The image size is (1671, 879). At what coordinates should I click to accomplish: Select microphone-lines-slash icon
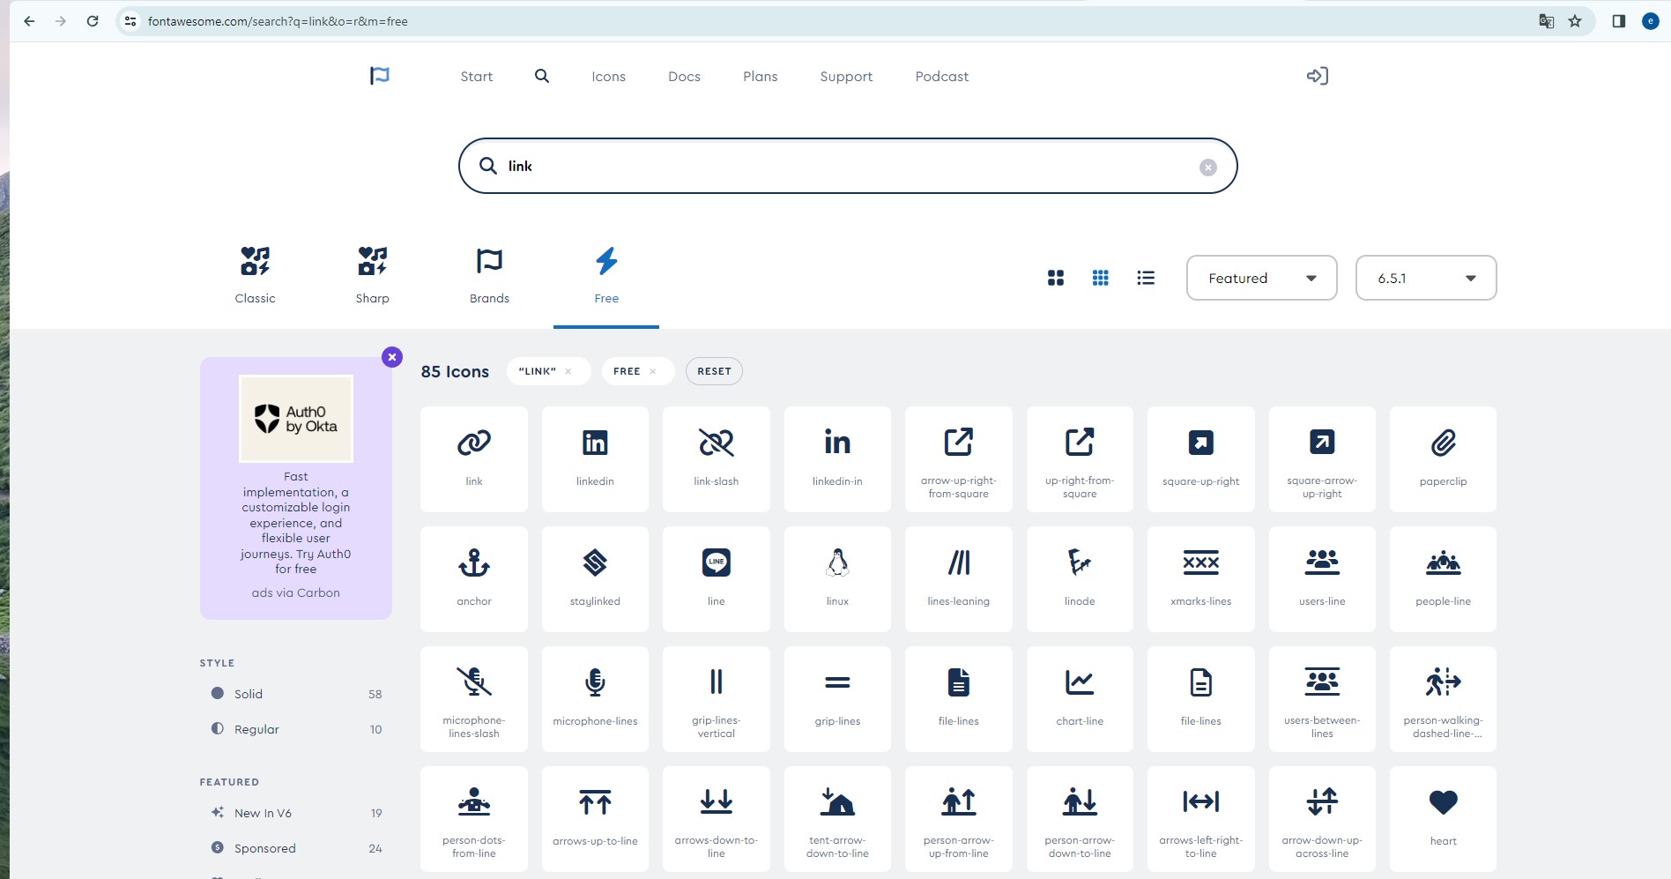click(474, 698)
